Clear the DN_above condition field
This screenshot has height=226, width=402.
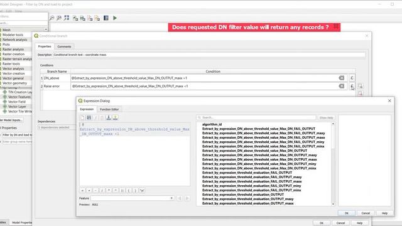(342, 78)
